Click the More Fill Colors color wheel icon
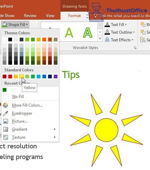Screen dimensions: 150x170 [x=5, y=105]
